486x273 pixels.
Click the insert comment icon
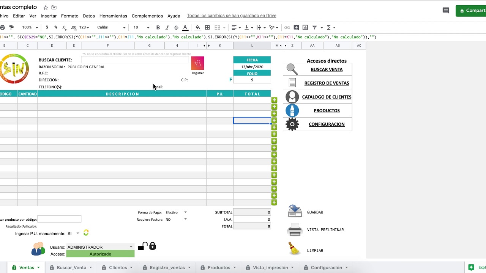(296, 27)
